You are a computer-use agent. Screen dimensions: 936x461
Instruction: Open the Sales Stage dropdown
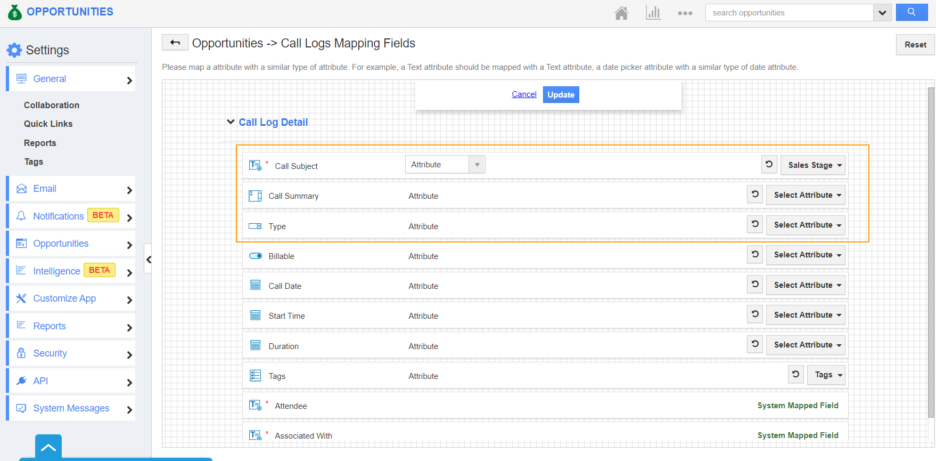point(814,165)
